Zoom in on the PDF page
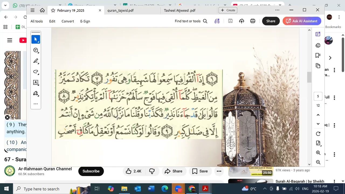The width and height of the screenshot is (345, 194). point(318,153)
